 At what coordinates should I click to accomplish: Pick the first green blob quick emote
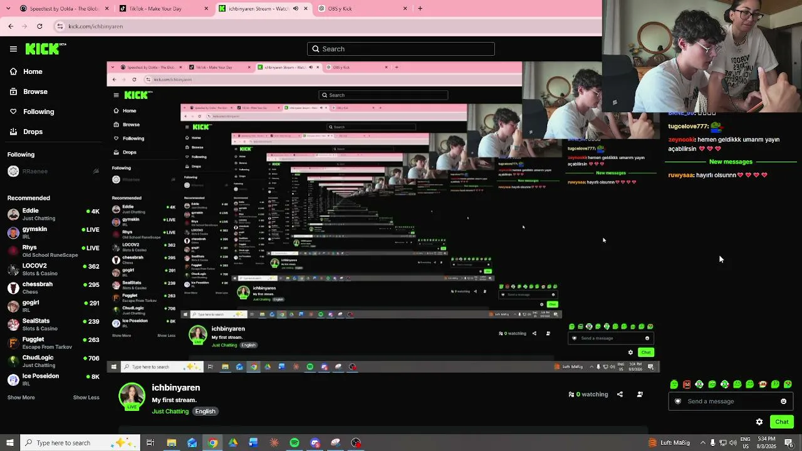674,385
